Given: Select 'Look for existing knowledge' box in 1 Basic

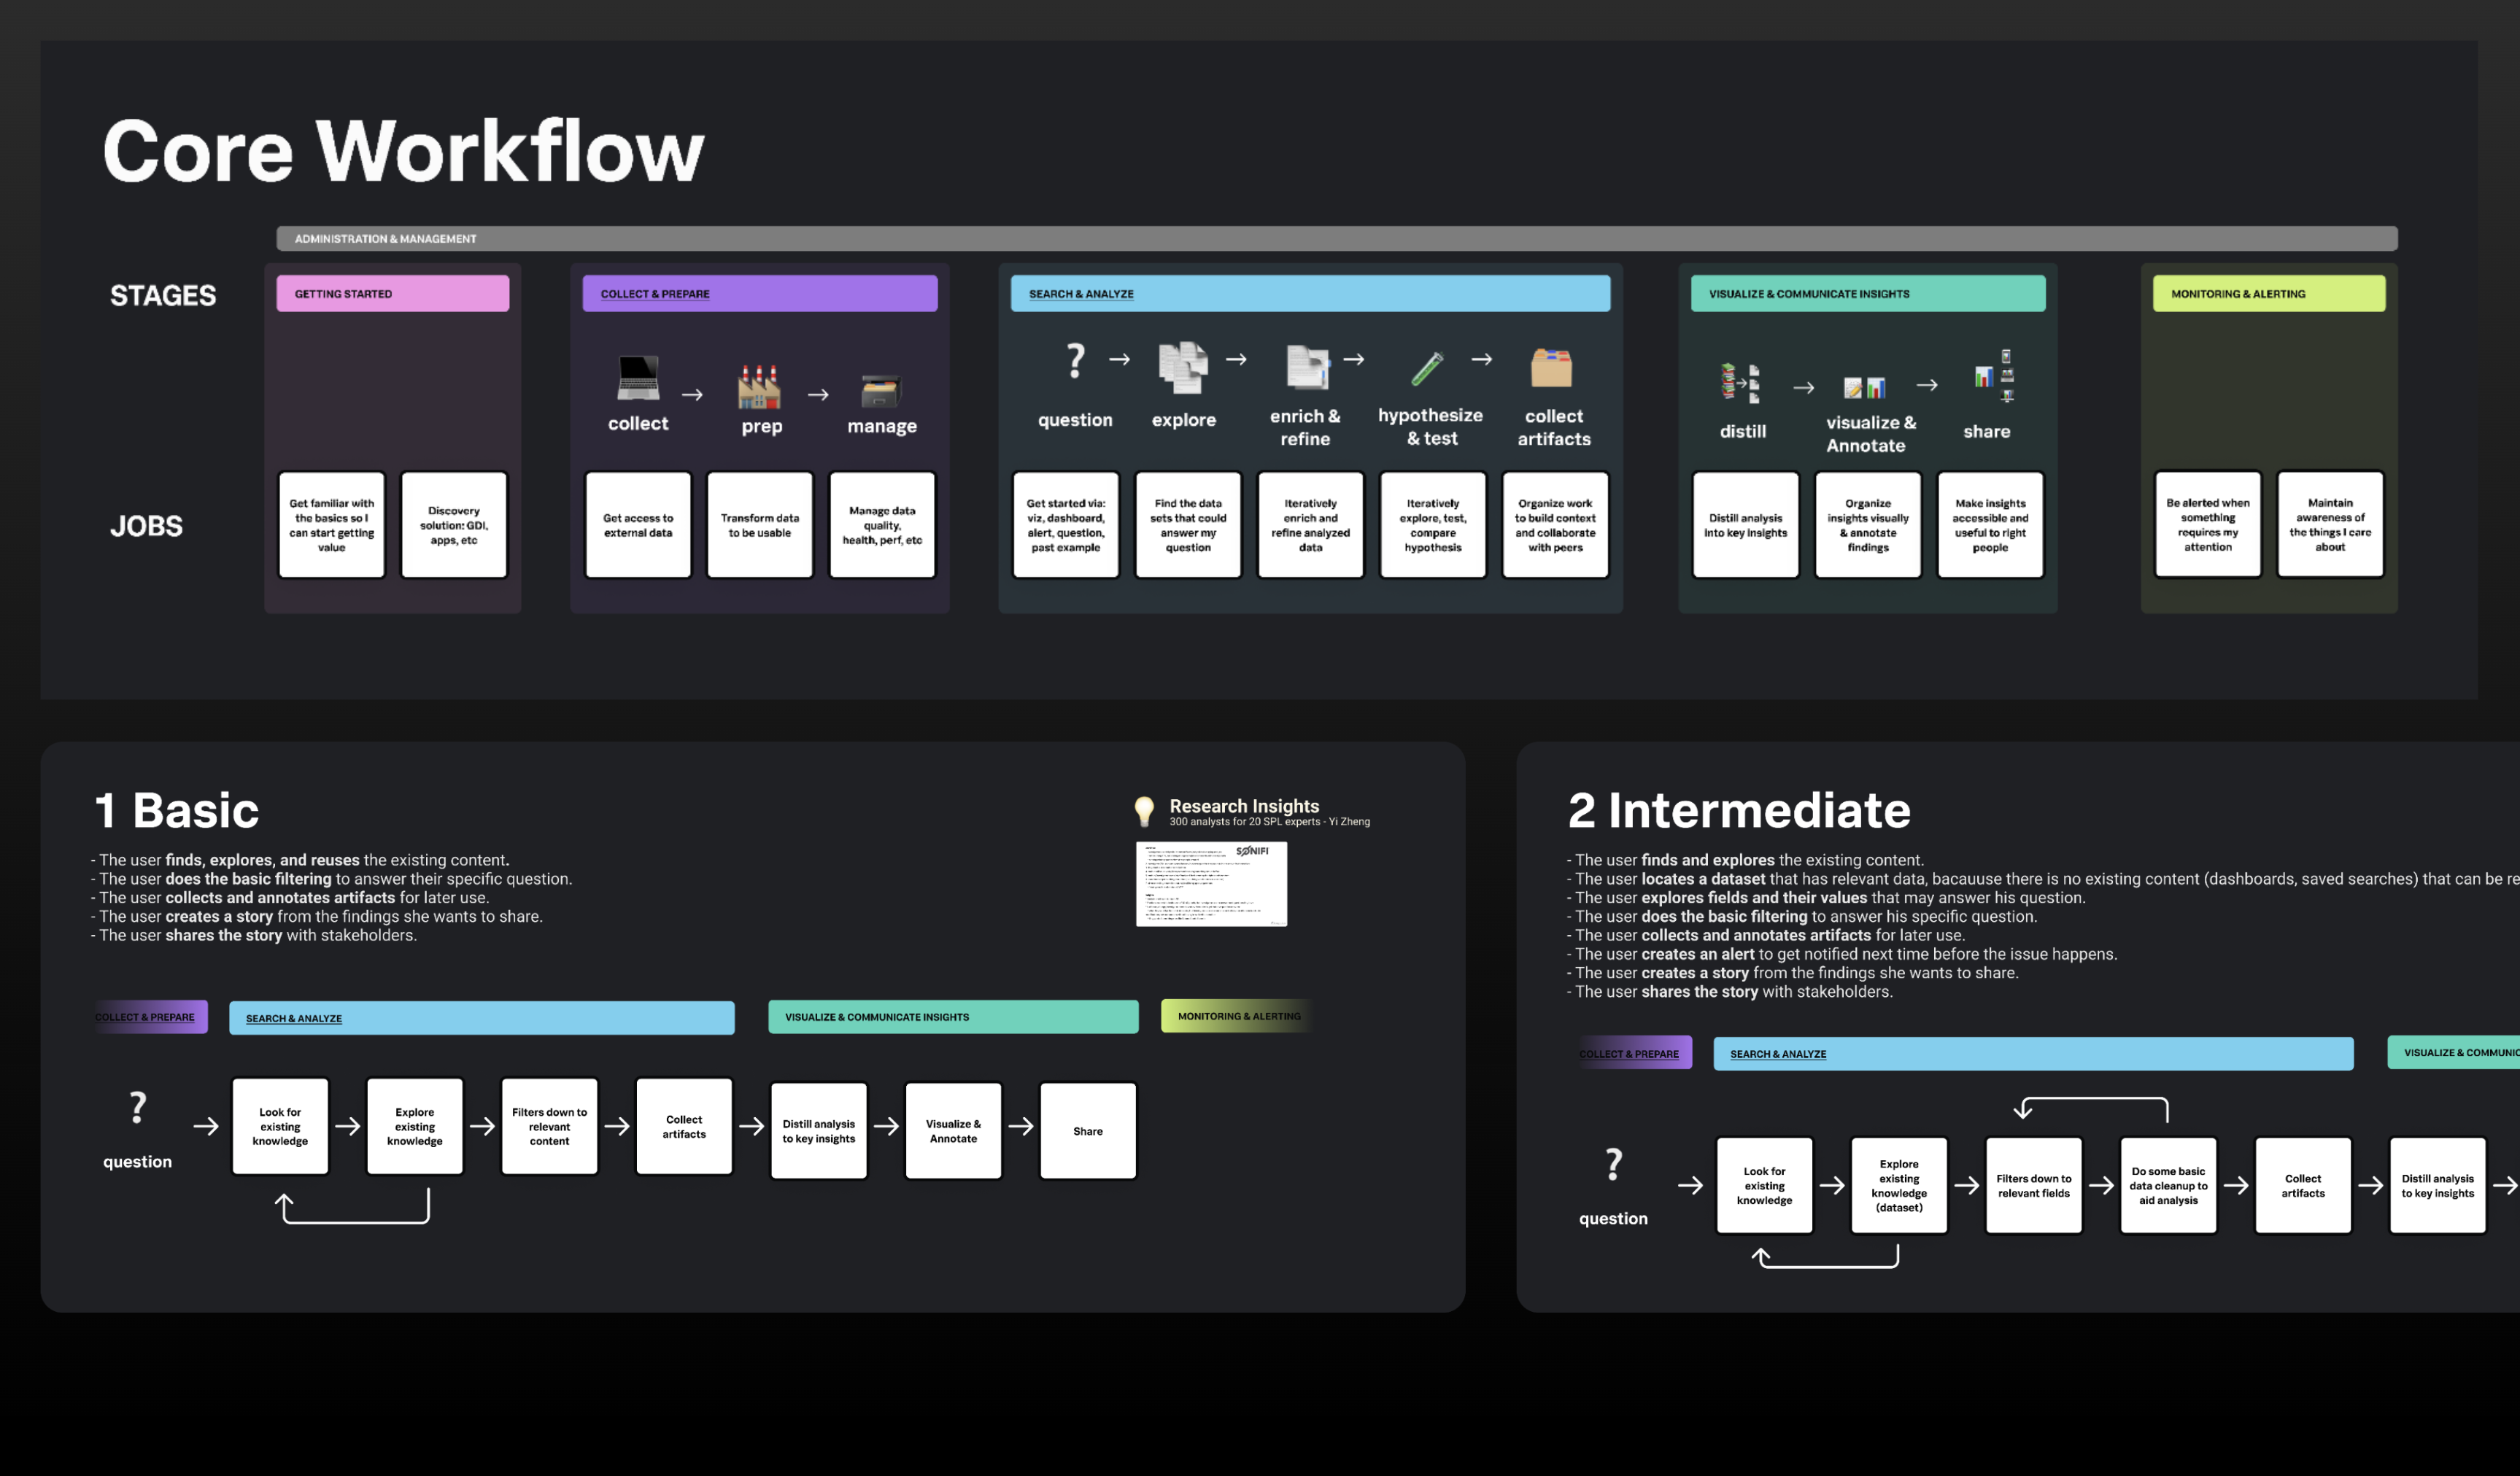Looking at the screenshot, I should (280, 1126).
